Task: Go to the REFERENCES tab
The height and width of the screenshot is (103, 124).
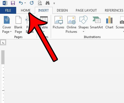Action: [x=114, y=10]
